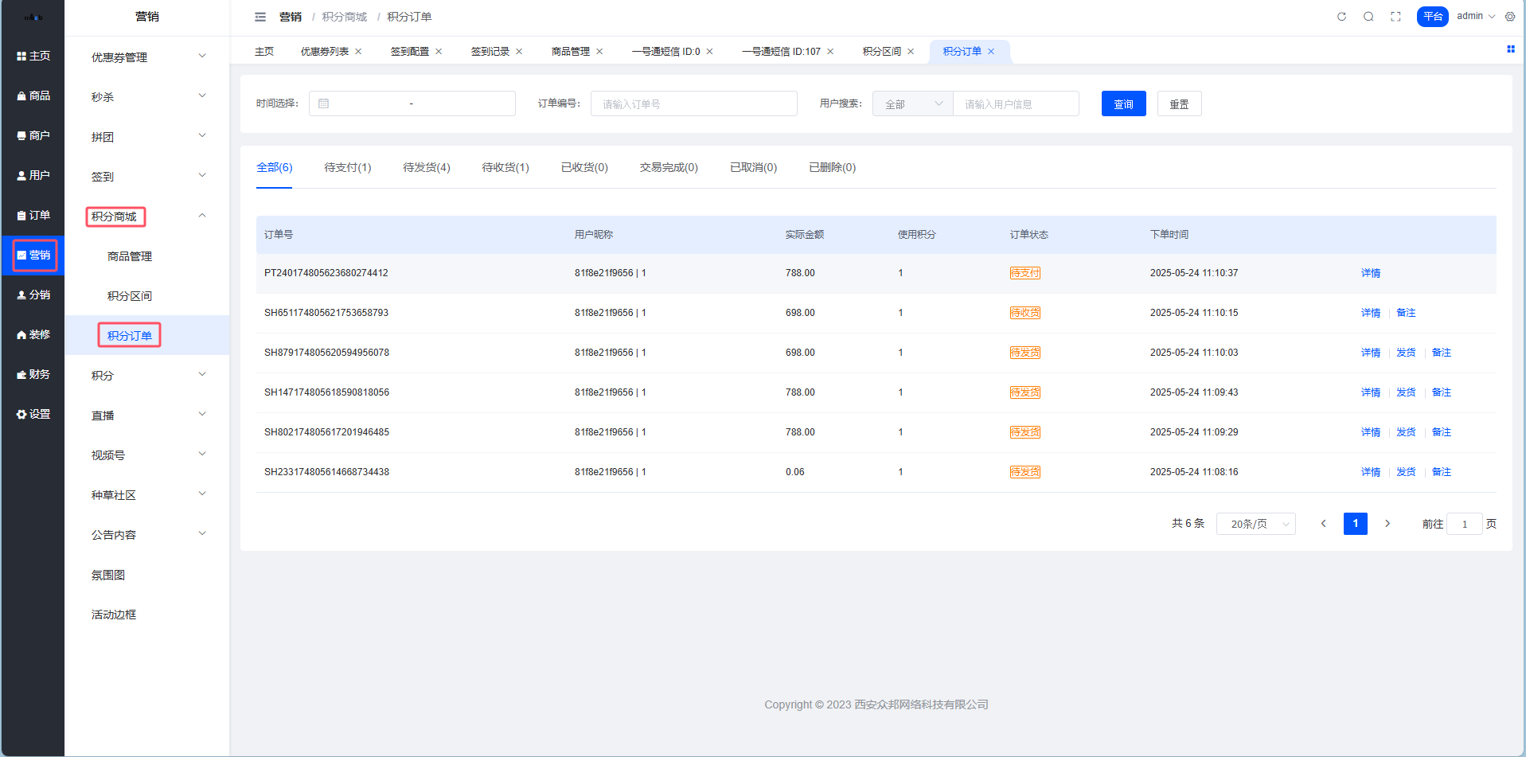The height and width of the screenshot is (757, 1526).
Task: Toggle fullscreen mode icon
Action: pyautogui.click(x=1395, y=17)
